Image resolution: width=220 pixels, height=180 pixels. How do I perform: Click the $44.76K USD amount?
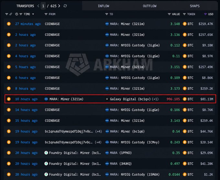[x=207, y=131]
